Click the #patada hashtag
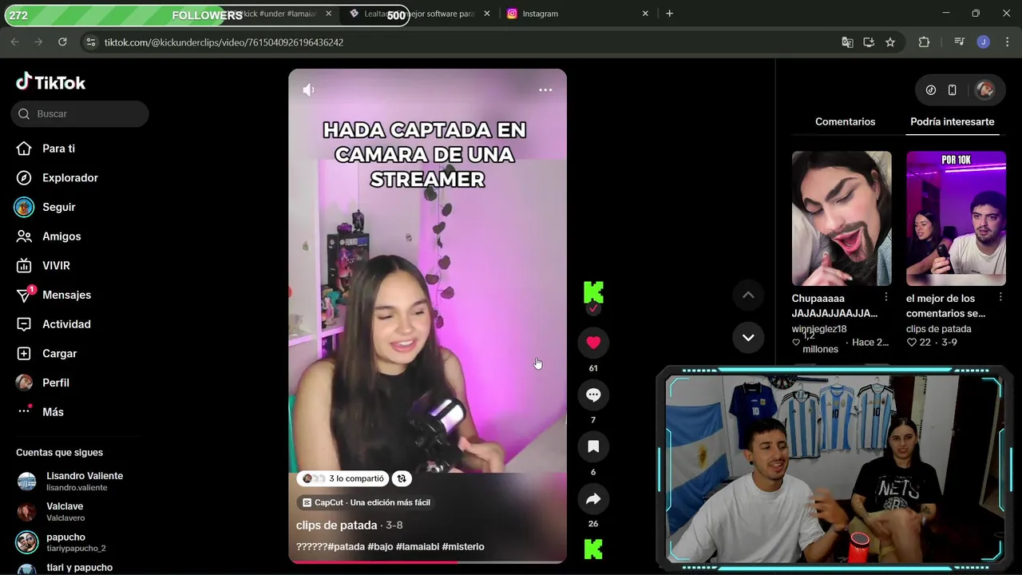Image resolution: width=1022 pixels, height=575 pixels. click(x=345, y=546)
